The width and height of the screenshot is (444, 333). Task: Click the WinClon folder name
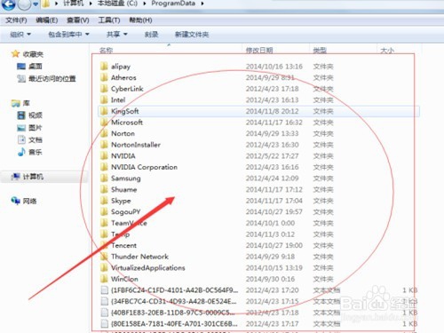point(124,279)
